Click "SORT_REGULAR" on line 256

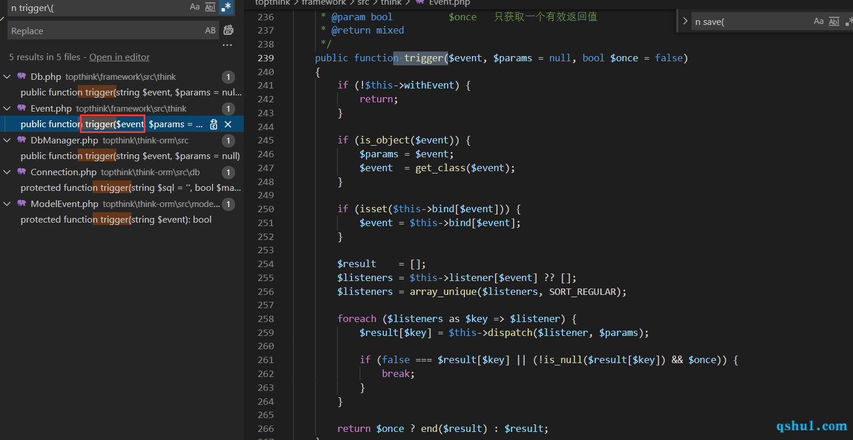point(583,291)
